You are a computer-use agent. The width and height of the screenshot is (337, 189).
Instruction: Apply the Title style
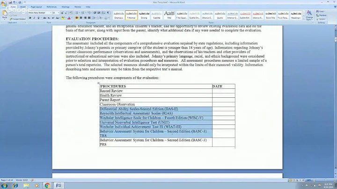[169, 15]
